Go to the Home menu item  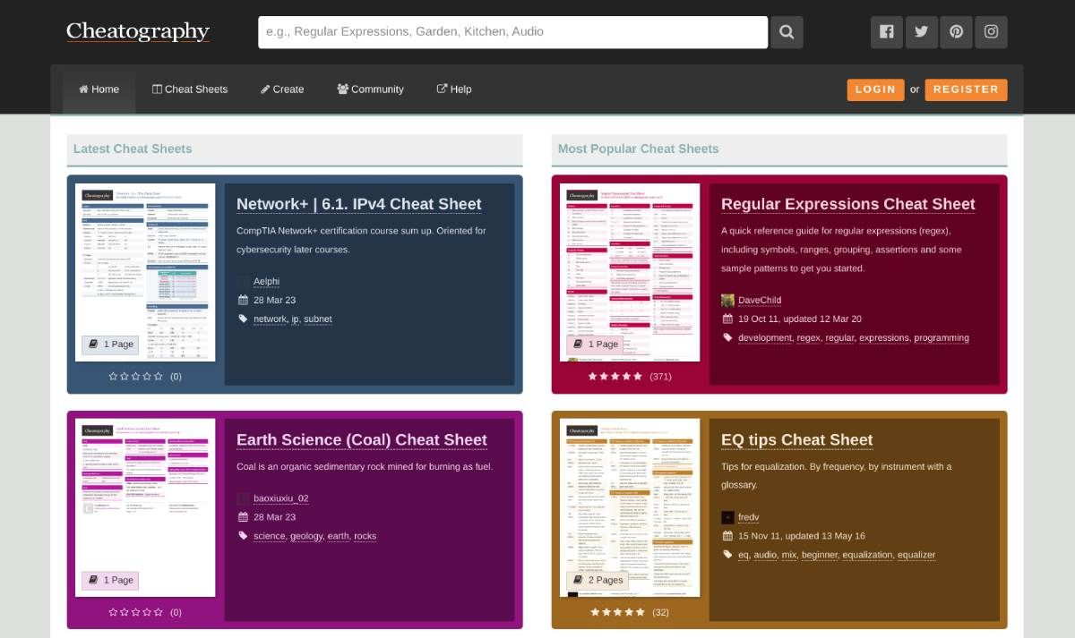[99, 89]
